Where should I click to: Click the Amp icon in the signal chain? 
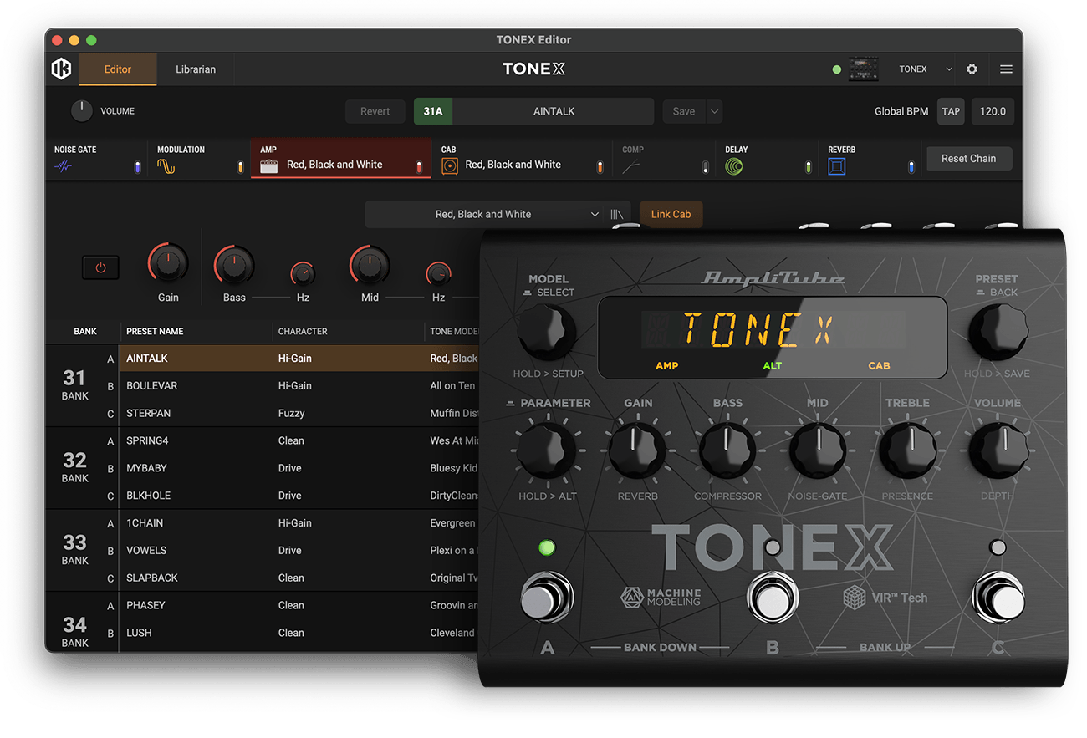click(271, 165)
